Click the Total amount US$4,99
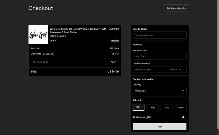 [x=113, y=72]
